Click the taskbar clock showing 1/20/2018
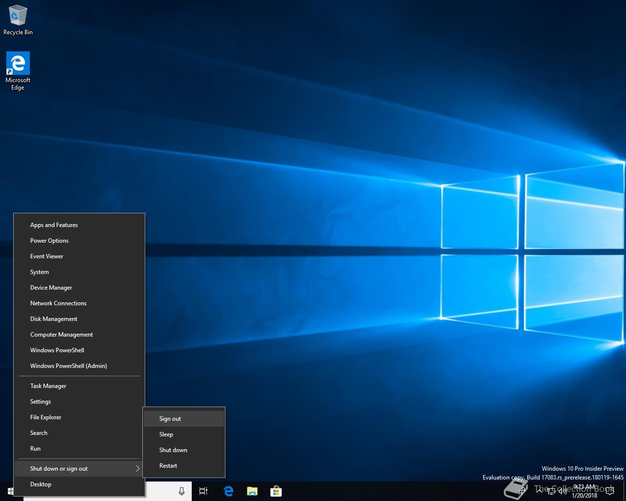This screenshot has height=501, width=626. (x=585, y=491)
